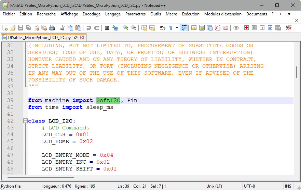
Task: Add a new tab with the + button
Action: 280,14
